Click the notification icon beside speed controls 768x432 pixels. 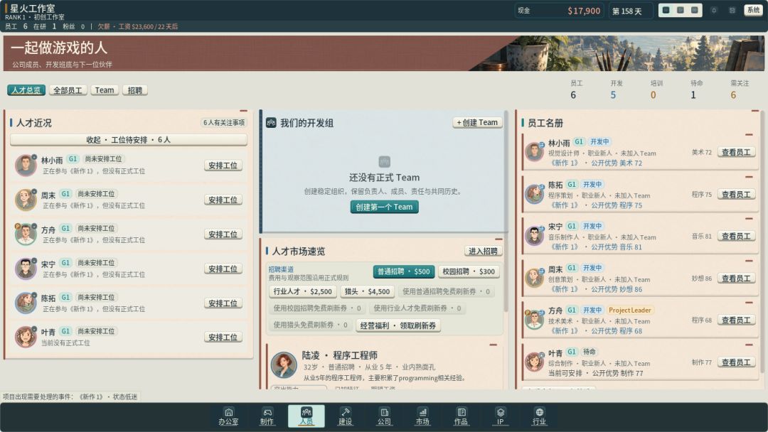click(x=714, y=10)
